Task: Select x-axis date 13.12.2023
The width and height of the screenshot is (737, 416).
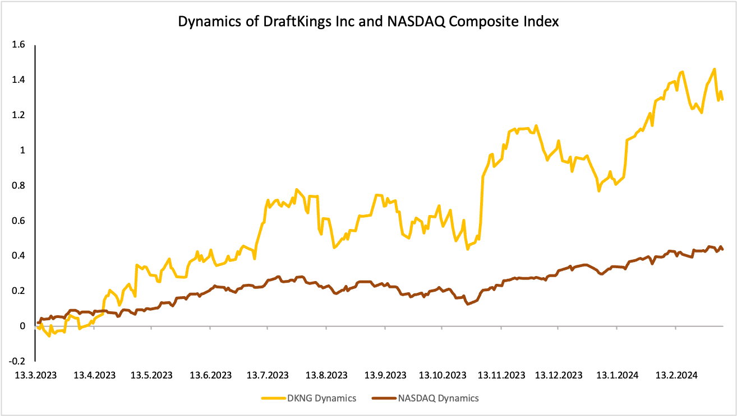Action: pyautogui.click(x=559, y=375)
